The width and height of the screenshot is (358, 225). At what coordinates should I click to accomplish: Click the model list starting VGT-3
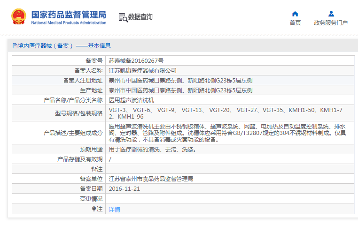(x=226, y=113)
